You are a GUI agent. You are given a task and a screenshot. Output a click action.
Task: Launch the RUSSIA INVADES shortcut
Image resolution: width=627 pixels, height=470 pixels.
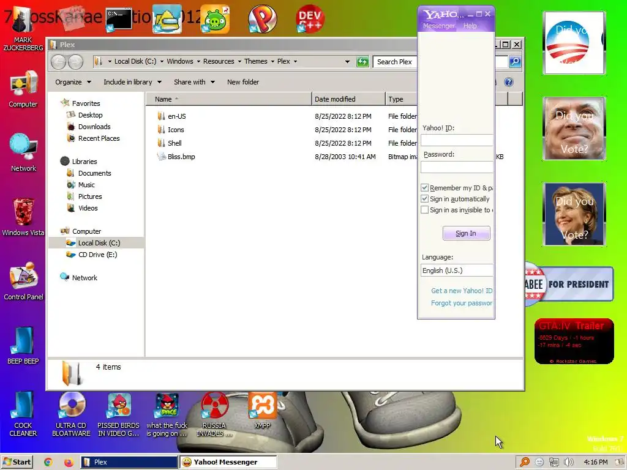tap(214, 414)
